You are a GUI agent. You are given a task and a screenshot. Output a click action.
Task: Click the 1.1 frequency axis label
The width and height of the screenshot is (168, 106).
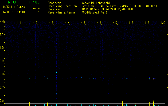click(x=2, y=34)
